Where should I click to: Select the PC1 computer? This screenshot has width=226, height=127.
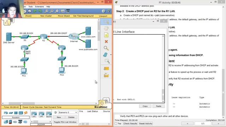tap(24, 71)
